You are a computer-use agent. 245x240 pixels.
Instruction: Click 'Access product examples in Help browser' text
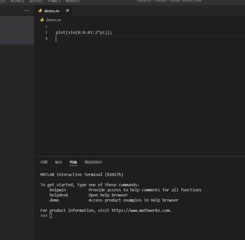(x=134, y=200)
